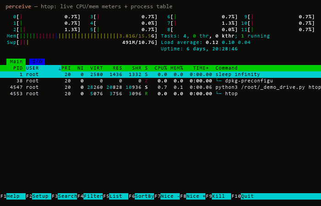The width and height of the screenshot is (321, 206).
Task: Click the CPU 11 meter
Action: 277,30
